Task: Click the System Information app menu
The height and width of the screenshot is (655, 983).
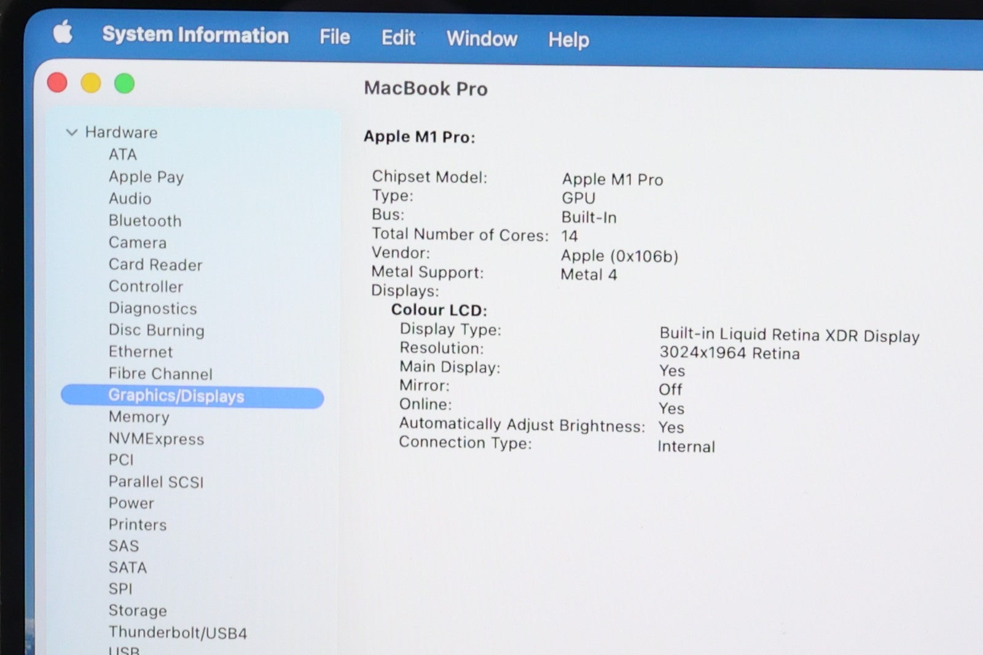Action: tap(195, 35)
